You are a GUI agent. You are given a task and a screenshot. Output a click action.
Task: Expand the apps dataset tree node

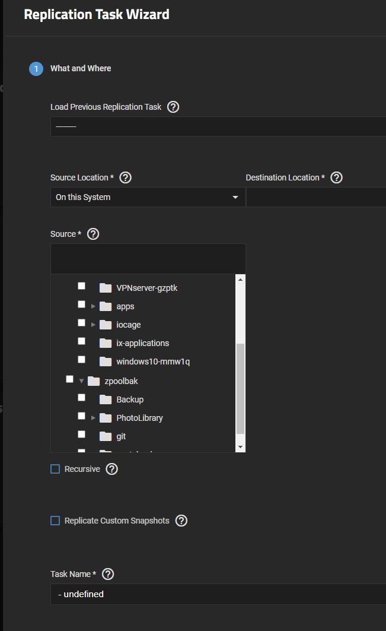[x=93, y=306]
